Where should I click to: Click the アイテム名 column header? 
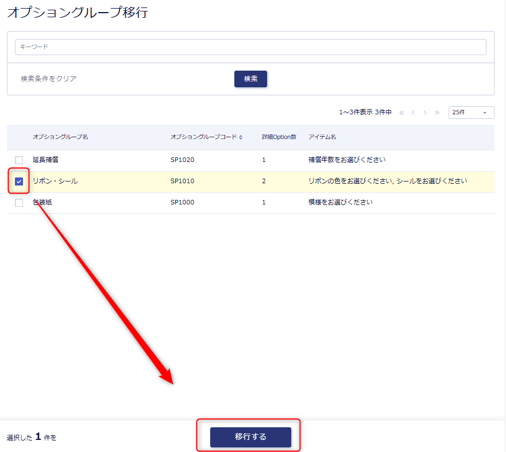pyautogui.click(x=322, y=137)
